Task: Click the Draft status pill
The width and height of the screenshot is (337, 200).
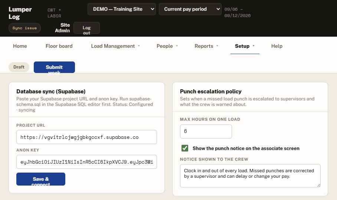Action: (19, 67)
